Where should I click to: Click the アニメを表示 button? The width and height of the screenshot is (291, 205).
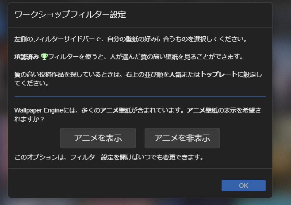(x=98, y=138)
